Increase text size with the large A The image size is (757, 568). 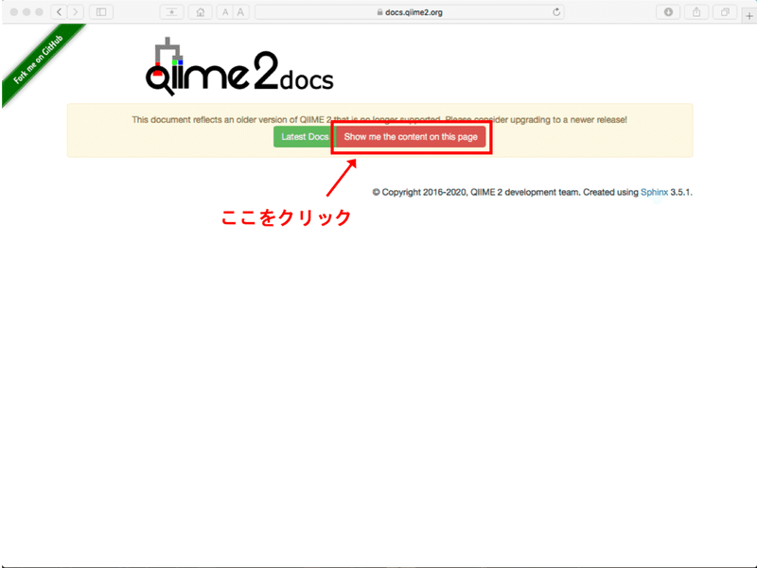[239, 12]
